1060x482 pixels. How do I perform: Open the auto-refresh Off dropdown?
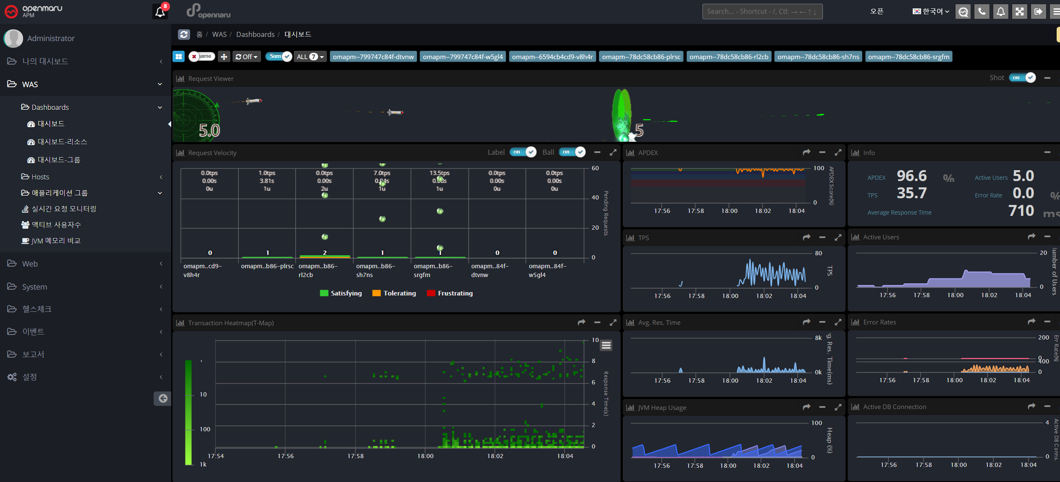246,57
